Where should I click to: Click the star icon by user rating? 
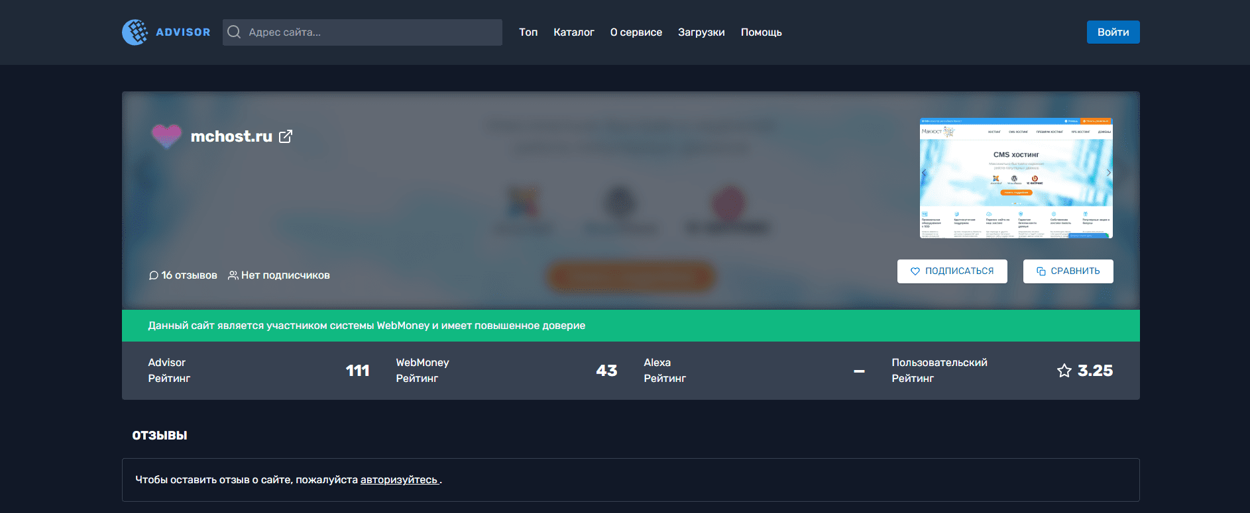point(1064,371)
